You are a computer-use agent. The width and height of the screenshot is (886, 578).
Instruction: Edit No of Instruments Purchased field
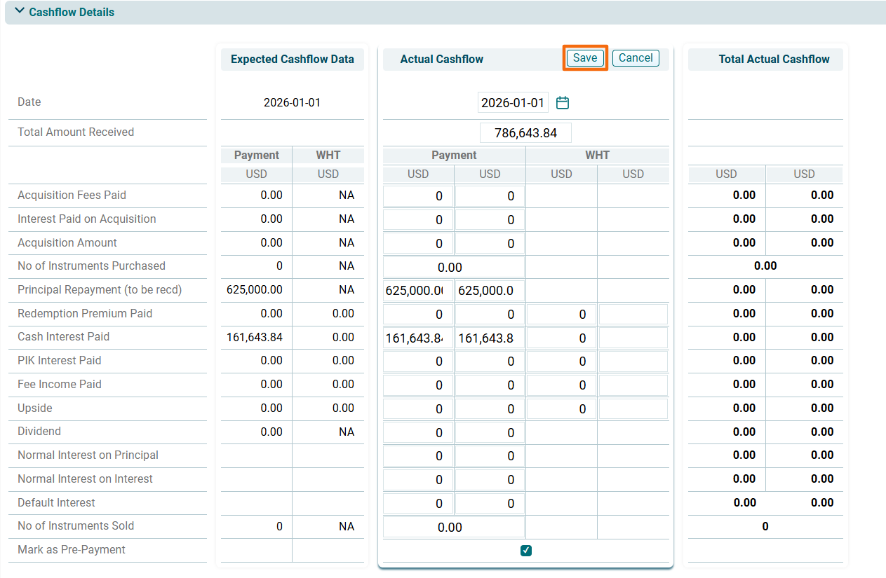[x=454, y=267]
